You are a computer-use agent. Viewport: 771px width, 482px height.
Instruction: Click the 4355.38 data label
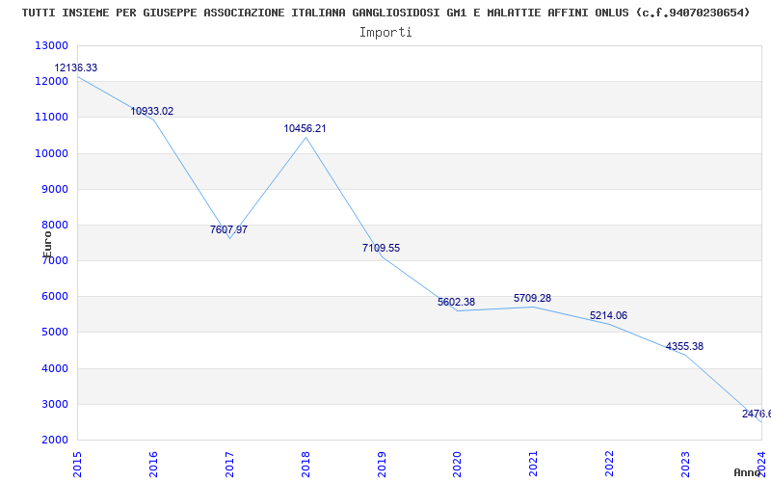coord(684,347)
